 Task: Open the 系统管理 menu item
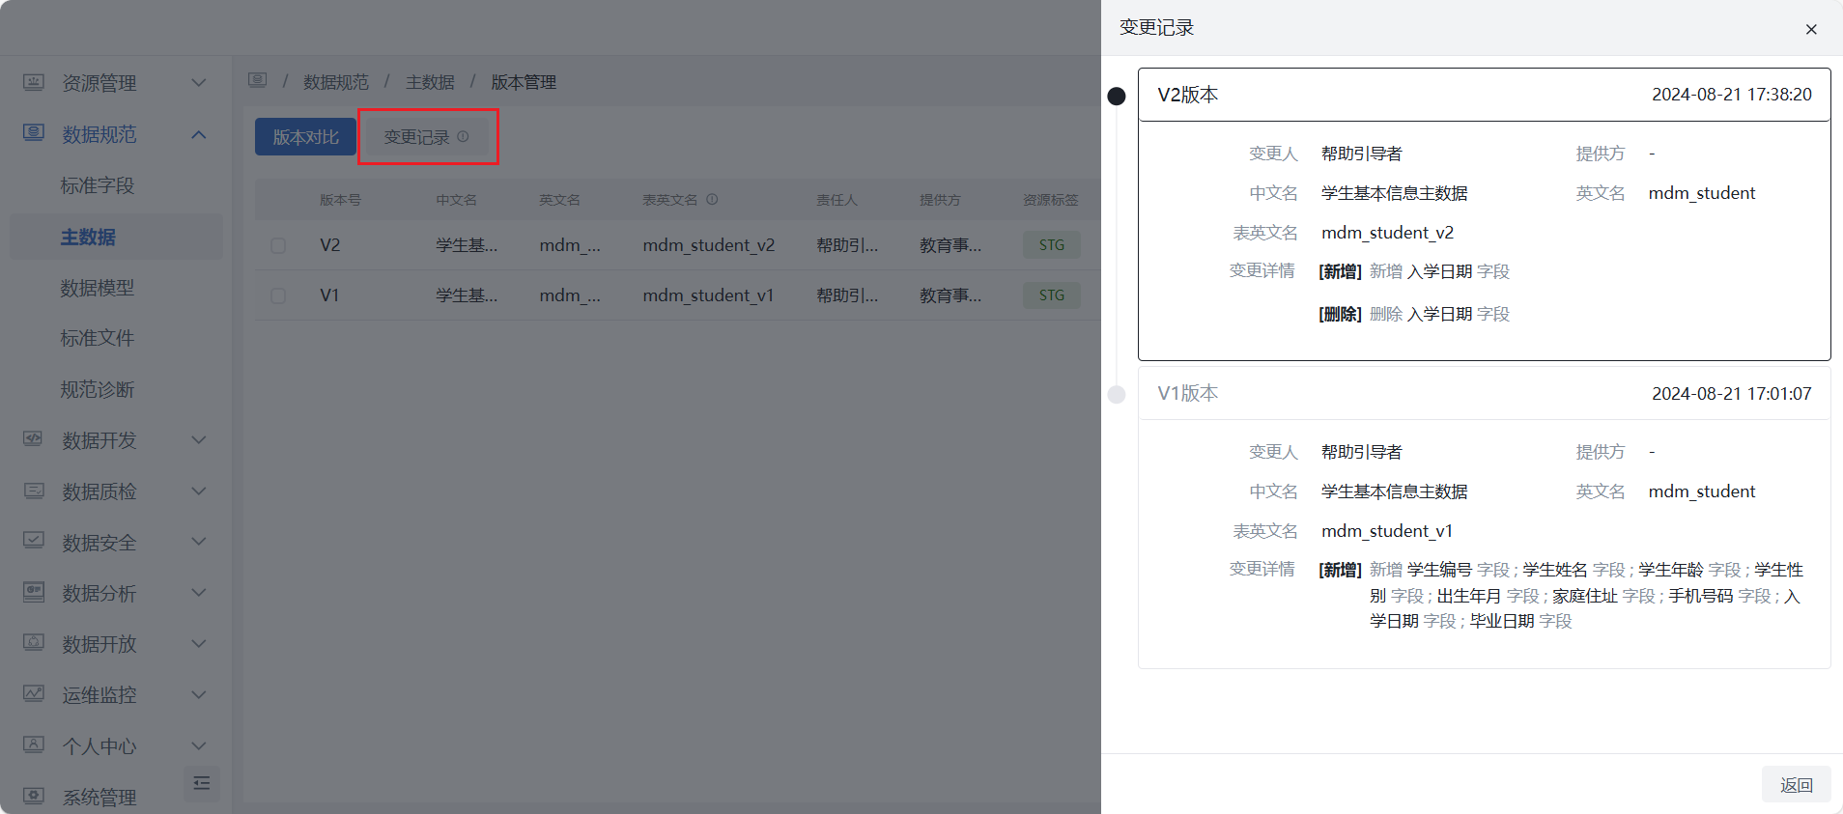click(99, 798)
